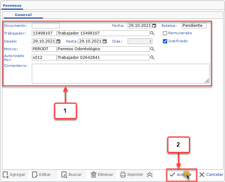
Task: Click the Autorizado Por label
Action: pyautogui.click(x=14, y=58)
